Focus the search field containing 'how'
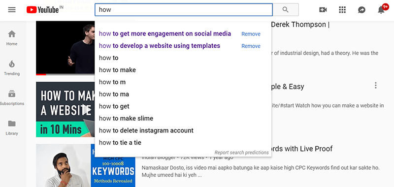Image resolution: width=394 pixels, height=187 pixels. tap(184, 10)
